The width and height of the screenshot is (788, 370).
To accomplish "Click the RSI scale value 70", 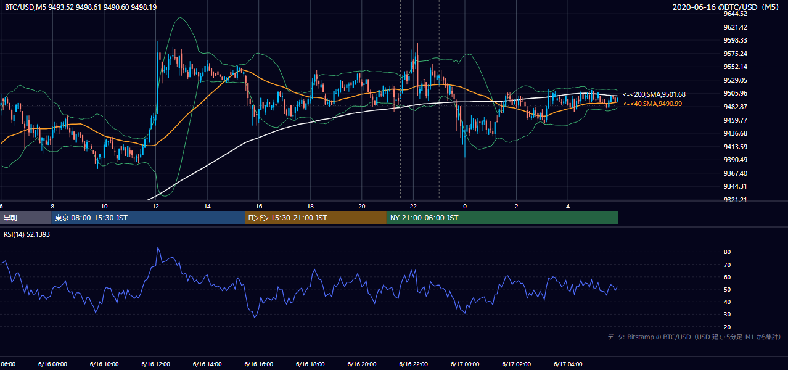I will coord(728,265).
